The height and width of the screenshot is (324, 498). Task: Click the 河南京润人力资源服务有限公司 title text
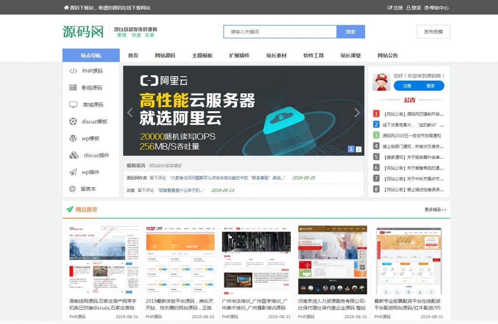(x=332, y=304)
